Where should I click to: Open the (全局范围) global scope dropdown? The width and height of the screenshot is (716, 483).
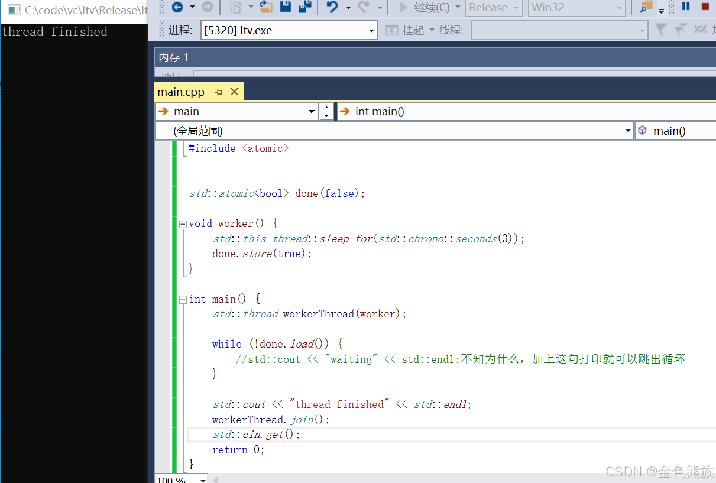[x=394, y=131]
